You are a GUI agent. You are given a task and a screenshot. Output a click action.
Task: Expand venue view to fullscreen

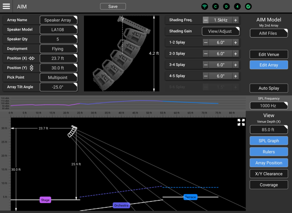[241, 122]
